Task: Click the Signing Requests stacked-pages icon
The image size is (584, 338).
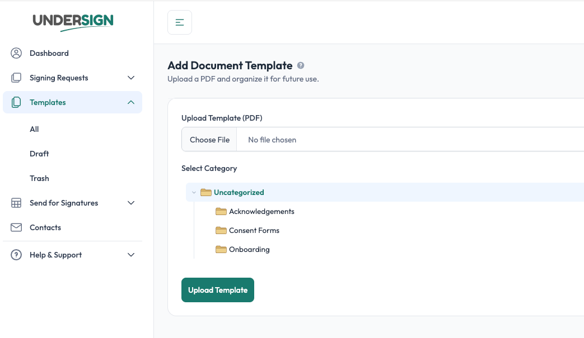Action: click(16, 78)
